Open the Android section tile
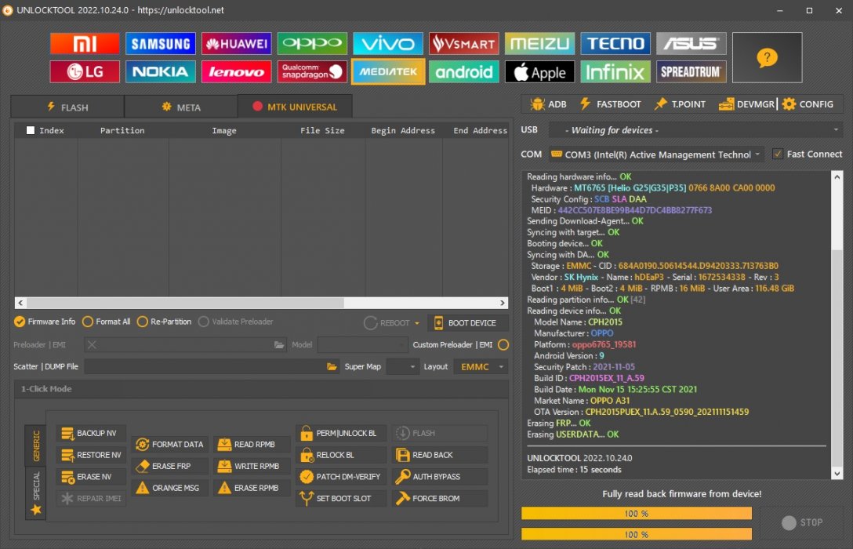853x549 pixels. 463,72
